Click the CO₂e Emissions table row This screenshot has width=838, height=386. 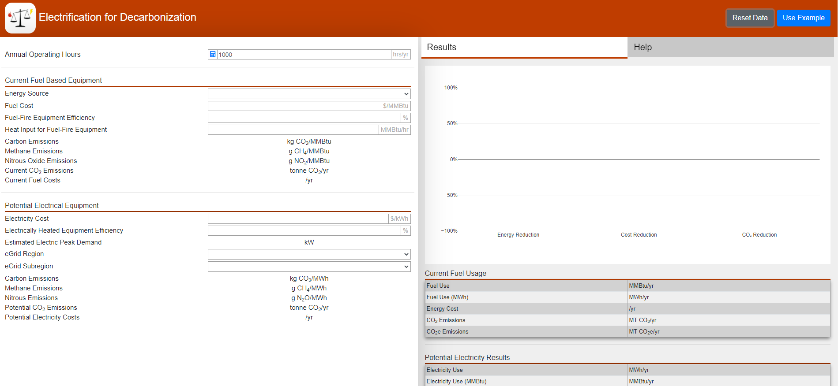pyautogui.click(x=628, y=332)
